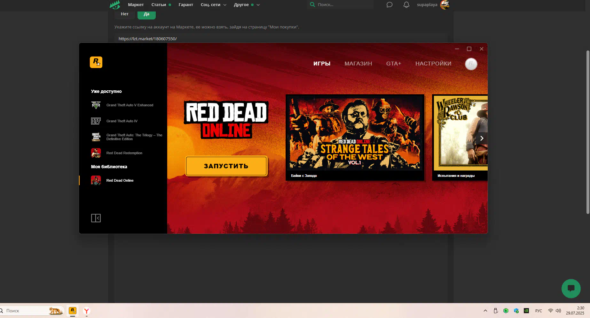The height and width of the screenshot is (318, 590).
Task: Show hidden tray icons
Action: (x=485, y=311)
